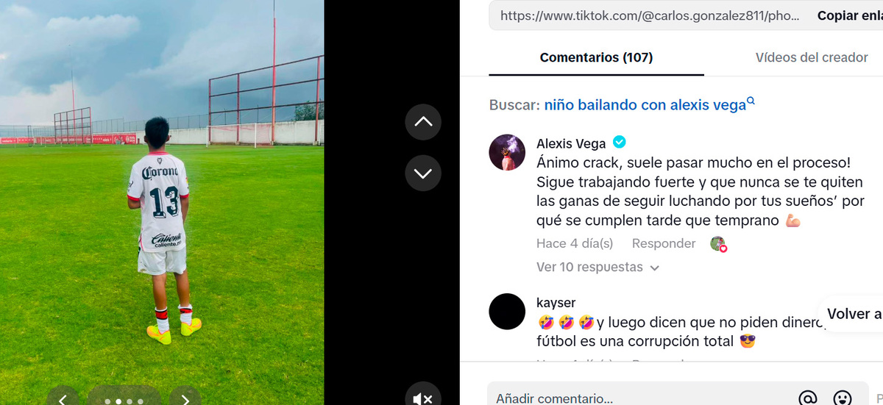
Task: Expand Ver 10 respuestas replies
Action: 597,268
